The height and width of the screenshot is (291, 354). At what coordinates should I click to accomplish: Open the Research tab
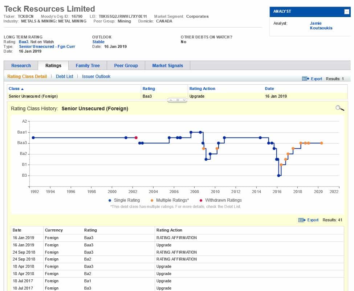coord(21,66)
